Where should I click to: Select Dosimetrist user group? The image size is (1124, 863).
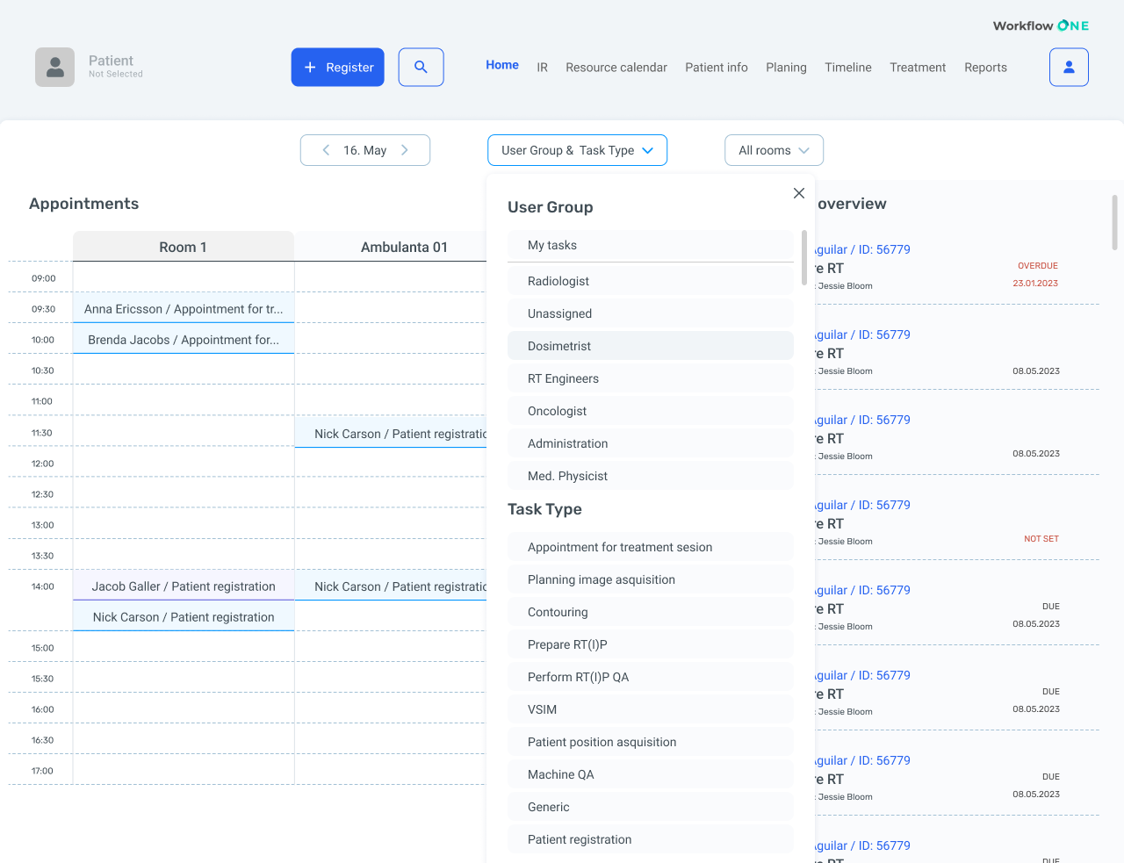click(x=651, y=346)
